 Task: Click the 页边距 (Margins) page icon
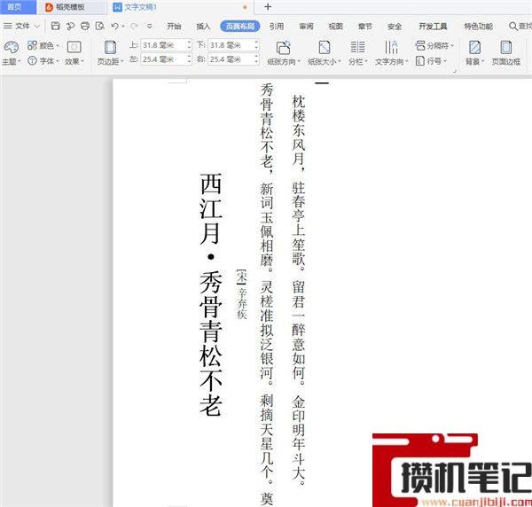pos(110,48)
